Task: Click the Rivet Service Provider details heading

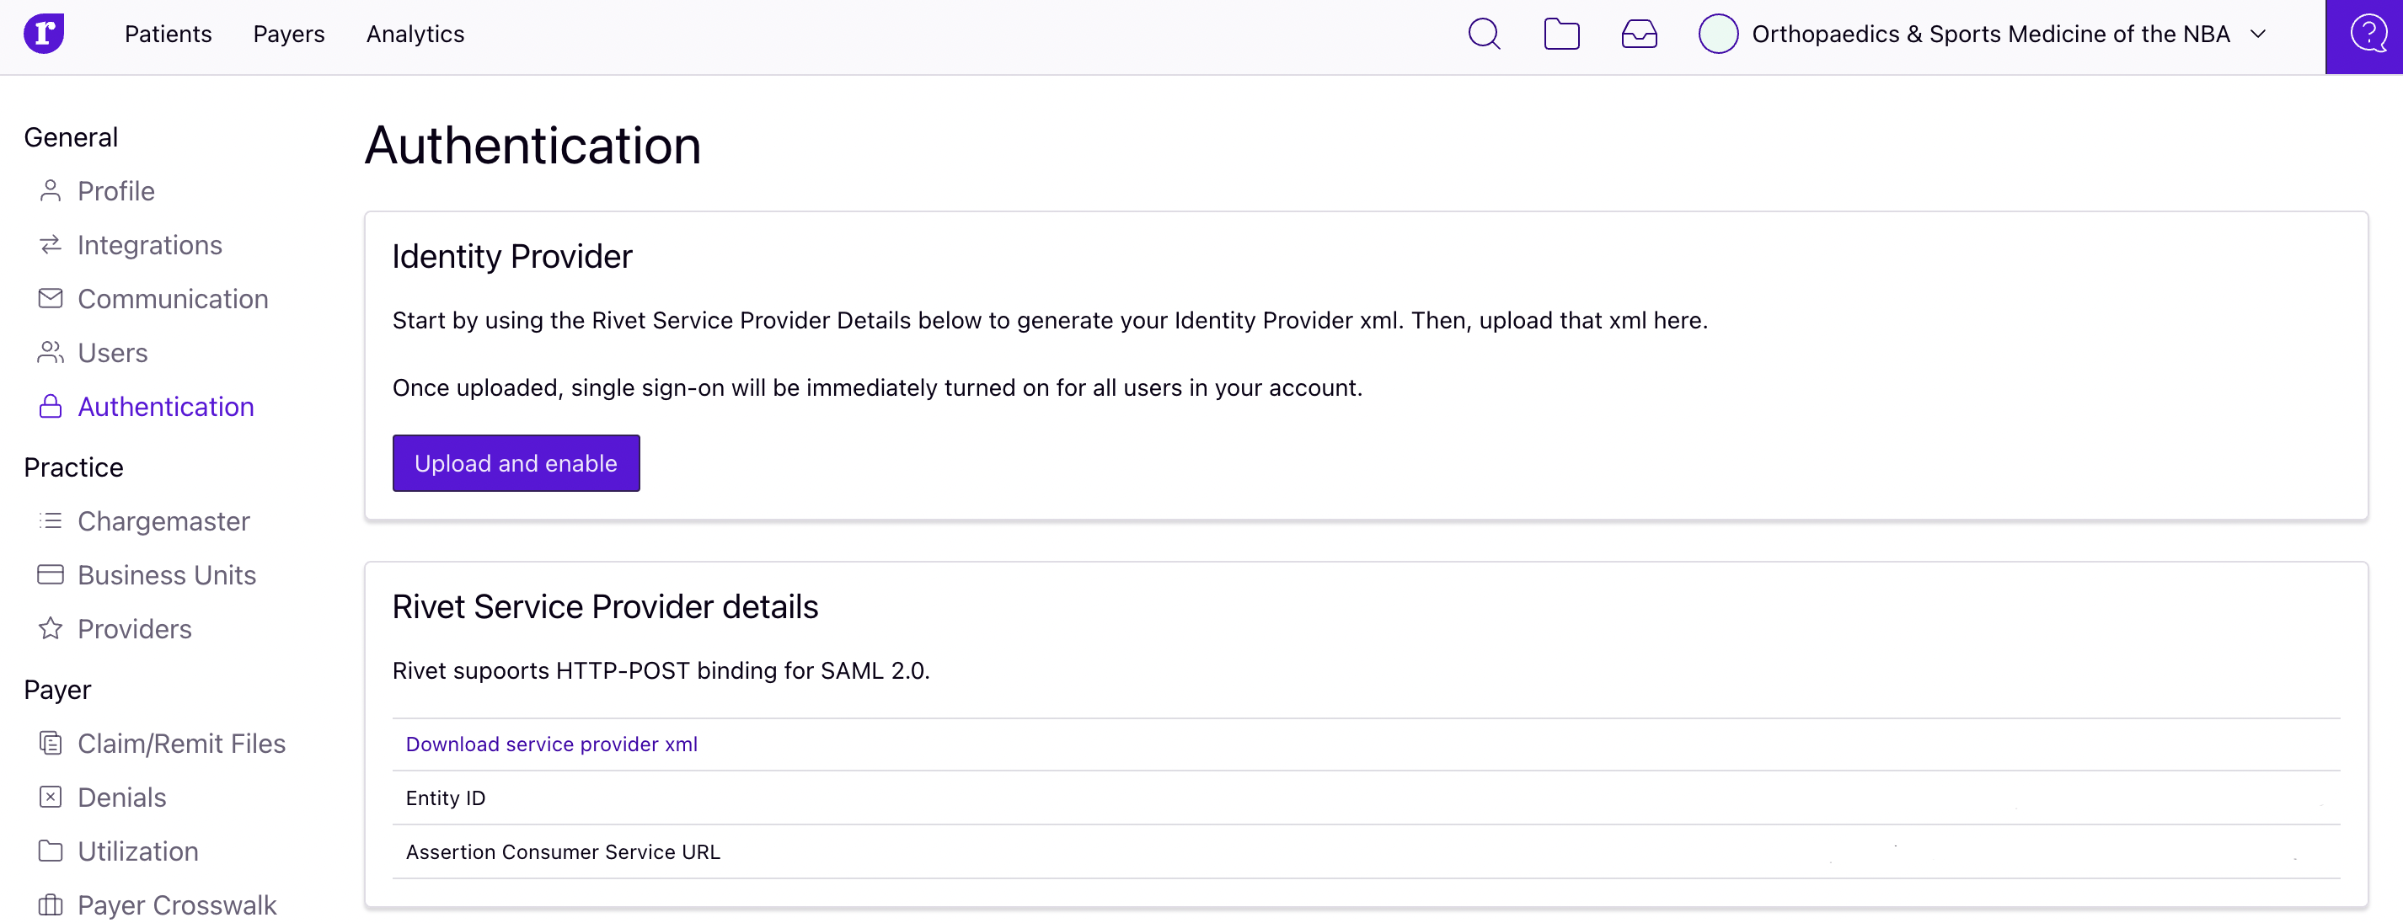Action: [x=604, y=607]
